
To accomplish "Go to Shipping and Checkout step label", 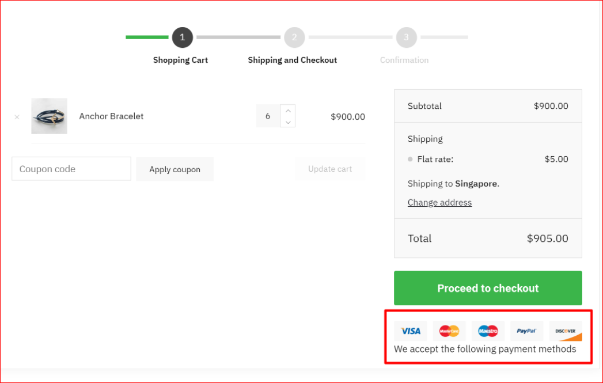I will click(x=293, y=60).
